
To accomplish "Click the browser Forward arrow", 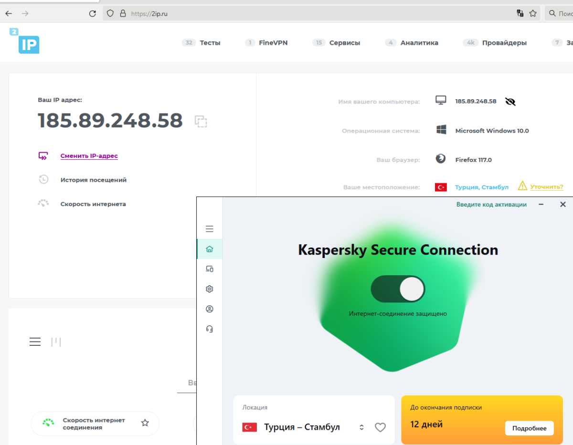I will coord(25,13).
